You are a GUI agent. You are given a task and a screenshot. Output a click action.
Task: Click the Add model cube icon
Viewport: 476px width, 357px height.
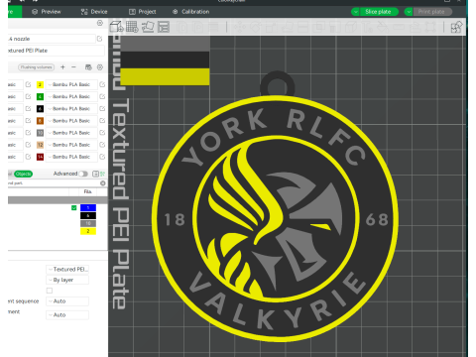pyautogui.click(x=116, y=27)
